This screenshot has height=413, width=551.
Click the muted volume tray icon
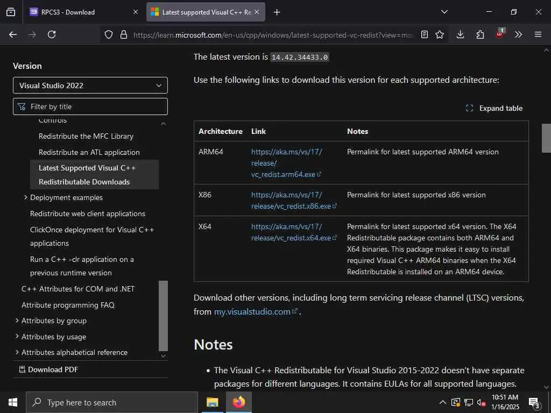click(x=482, y=402)
